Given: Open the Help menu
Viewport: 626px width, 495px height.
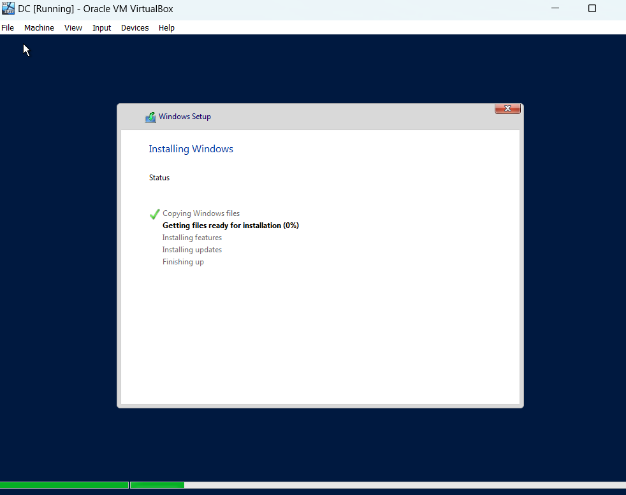Looking at the screenshot, I should (166, 28).
